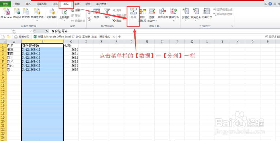Screen dimensions: 280x141
Task: Expand 创建组 dropdown arrow
Action: 186,21
